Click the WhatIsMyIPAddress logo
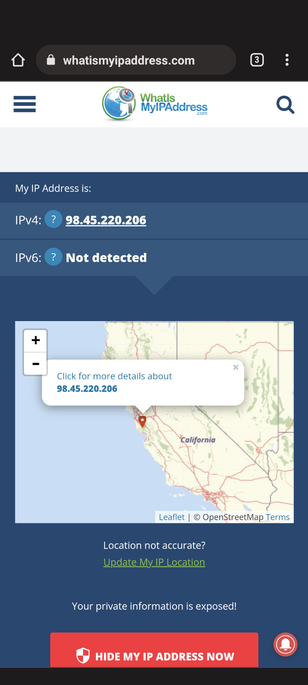 [154, 104]
